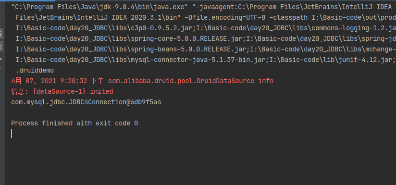Click the print icon in console gutter
The image size is (396, 185).
[x=1, y=59]
